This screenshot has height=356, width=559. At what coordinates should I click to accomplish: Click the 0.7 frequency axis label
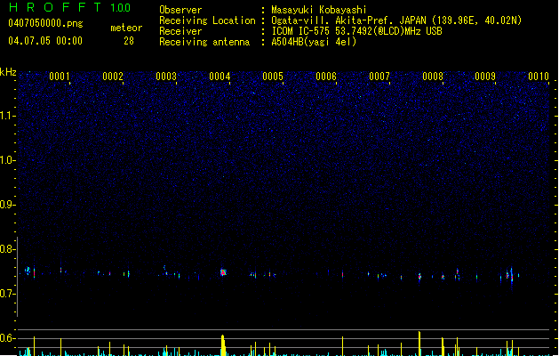click(x=7, y=294)
